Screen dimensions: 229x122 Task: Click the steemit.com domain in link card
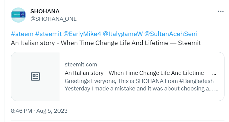81,64
